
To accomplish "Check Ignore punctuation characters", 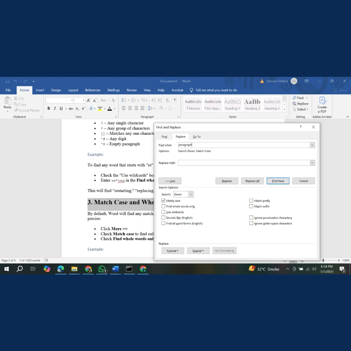I will 251,217.
